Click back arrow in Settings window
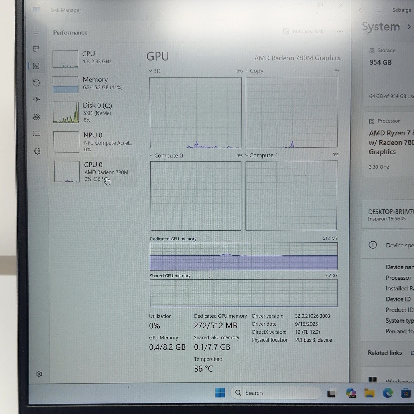This screenshot has height=414, width=414. pos(361,10)
